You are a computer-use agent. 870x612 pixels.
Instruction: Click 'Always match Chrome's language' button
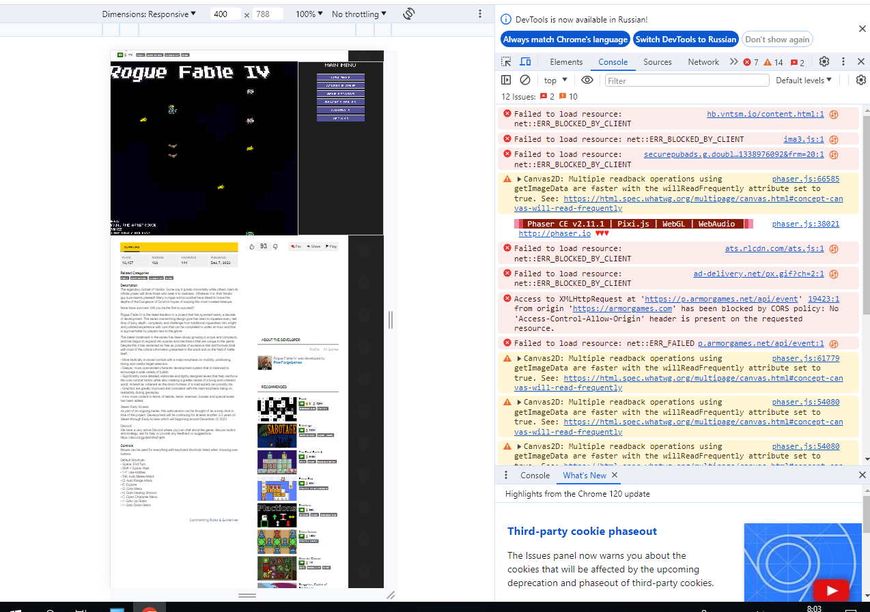565,39
